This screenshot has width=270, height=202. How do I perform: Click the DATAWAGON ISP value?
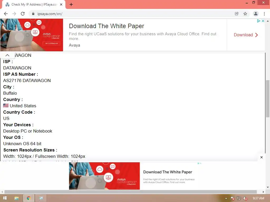[x=17, y=68]
